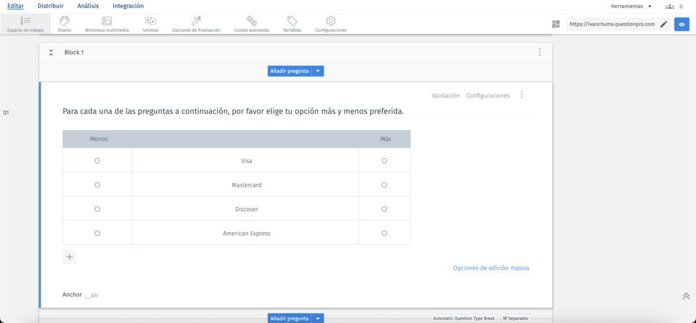This screenshot has width=696, height=323.
Task: Select Más radio for Visa
Action: click(385, 161)
